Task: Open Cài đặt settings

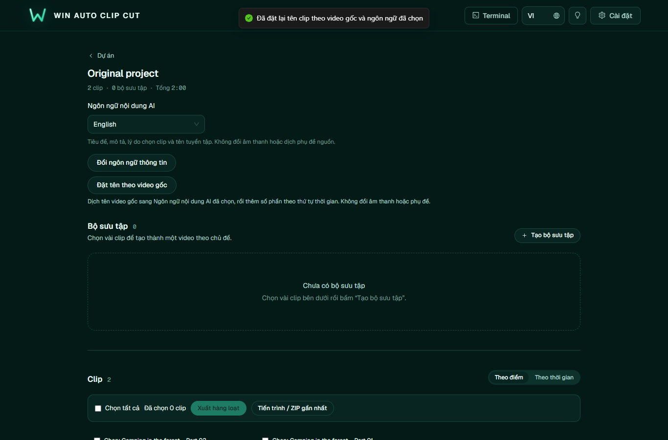Action: pos(615,16)
